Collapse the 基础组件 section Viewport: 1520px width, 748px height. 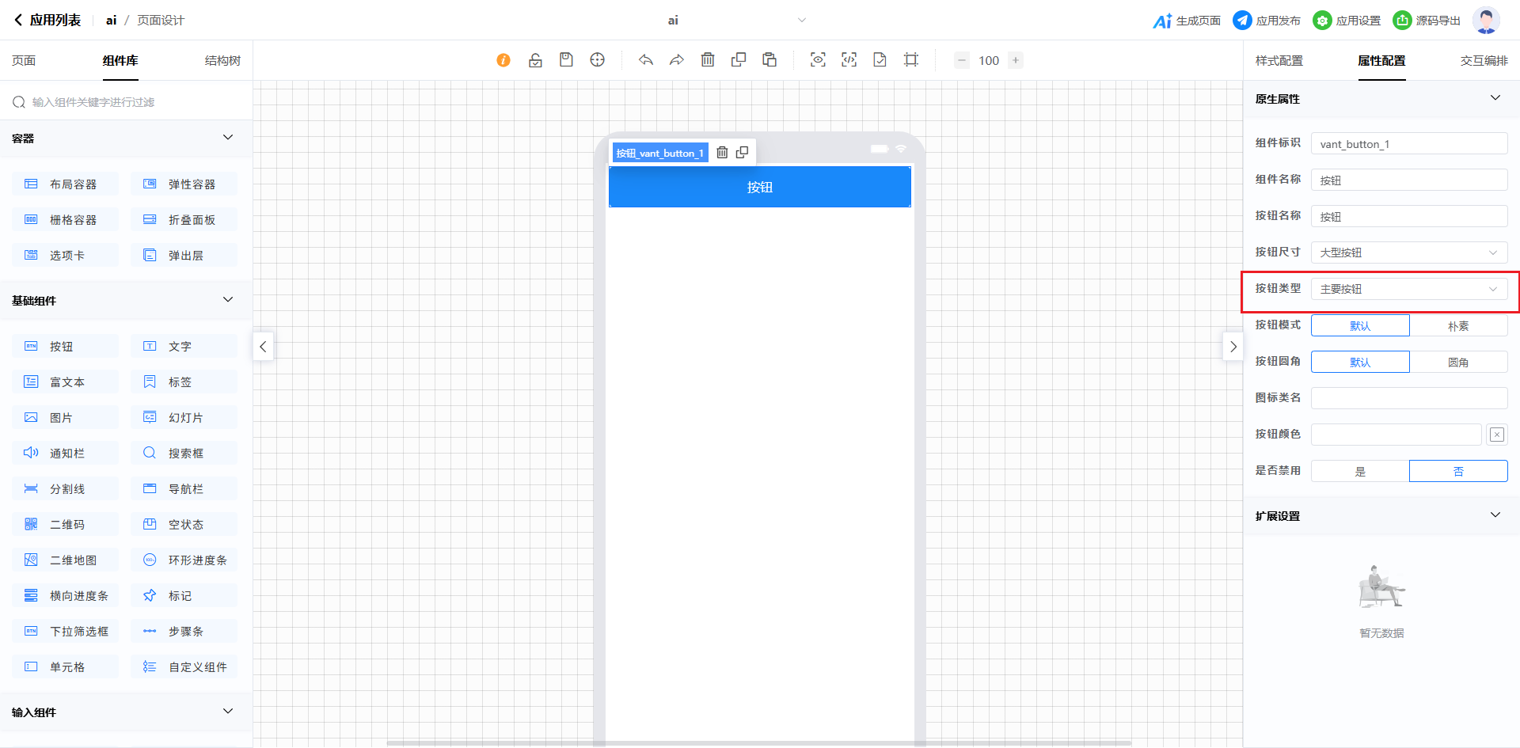tap(228, 300)
